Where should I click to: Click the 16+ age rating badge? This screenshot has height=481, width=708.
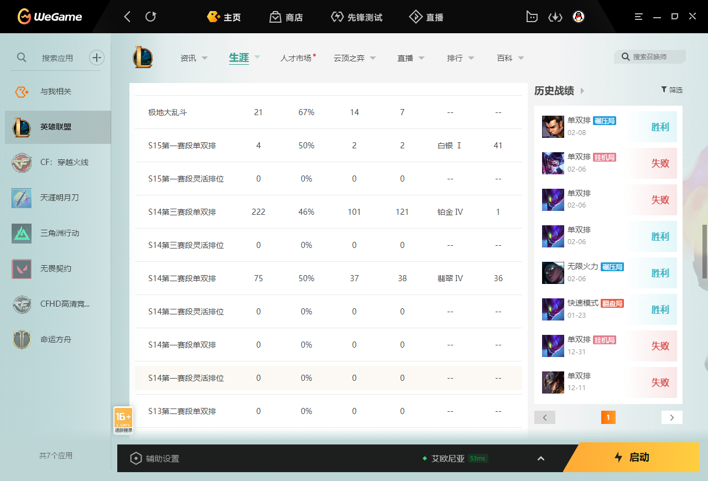(x=123, y=421)
